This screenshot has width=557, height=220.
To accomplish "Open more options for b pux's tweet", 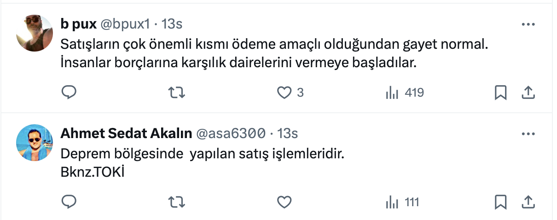I will (x=528, y=24).
